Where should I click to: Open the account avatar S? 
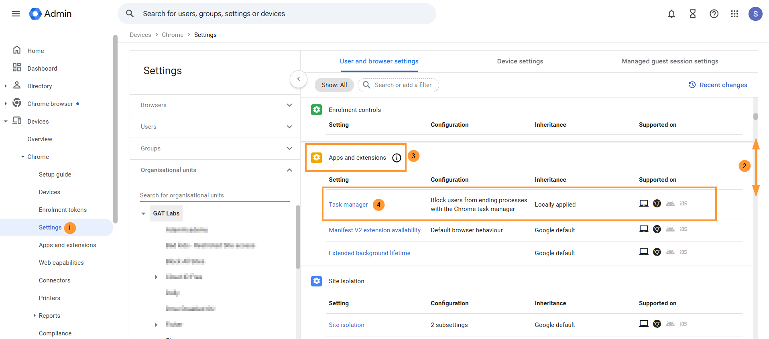pos(755,14)
